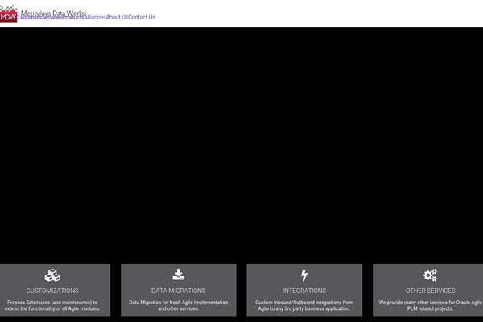This screenshot has height=322, width=483.
Task: Click the Customizations cubes icon
Action: click(52, 275)
